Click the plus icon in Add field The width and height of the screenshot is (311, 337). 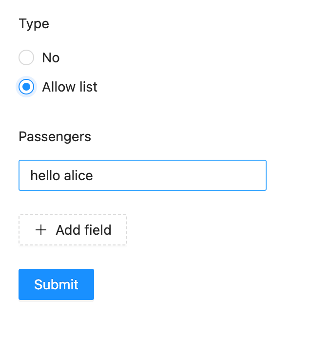click(x=41, y=230)
